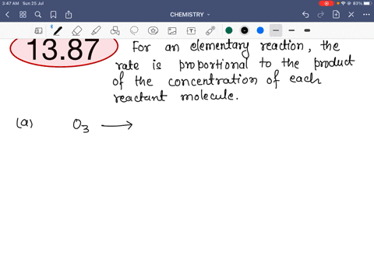The width and height of the screenshot is (374, 280).
Task: Open the CHEMISTRY notebook title dropdown
Action: (x=189, y=15)
